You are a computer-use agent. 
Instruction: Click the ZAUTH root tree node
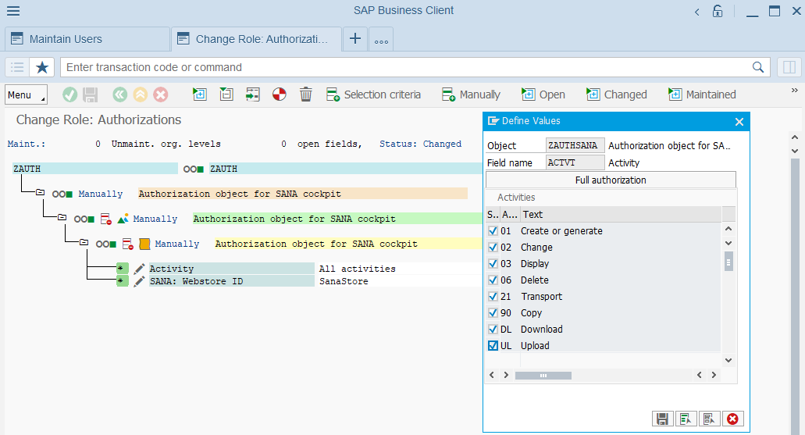pos(95,169)
